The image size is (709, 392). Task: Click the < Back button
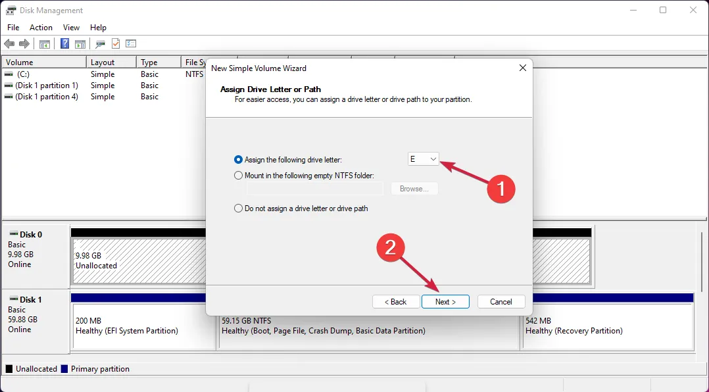(396, 302)
